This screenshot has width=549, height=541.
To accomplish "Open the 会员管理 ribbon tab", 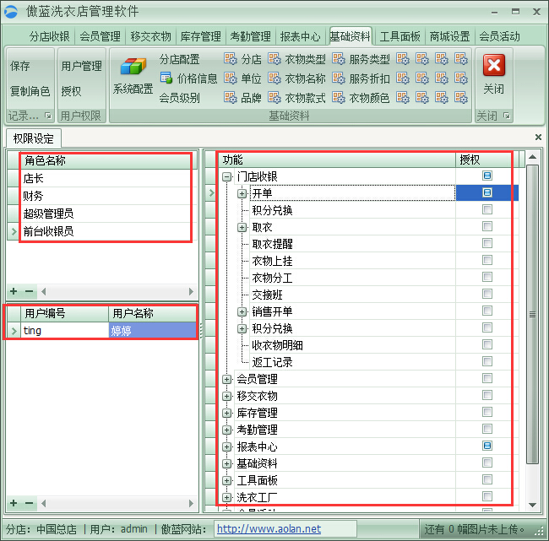I will tap(100, 36).
